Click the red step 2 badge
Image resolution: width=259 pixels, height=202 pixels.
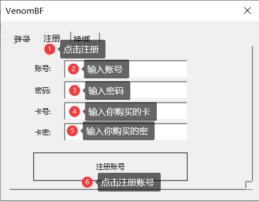(x=73, y=69)
